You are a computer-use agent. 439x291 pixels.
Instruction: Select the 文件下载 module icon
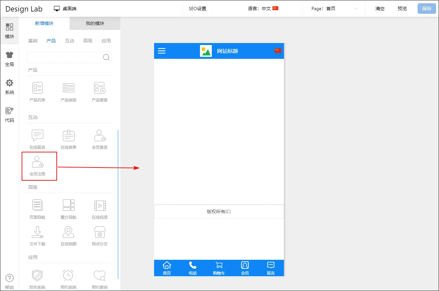click(x=37, y=232)
